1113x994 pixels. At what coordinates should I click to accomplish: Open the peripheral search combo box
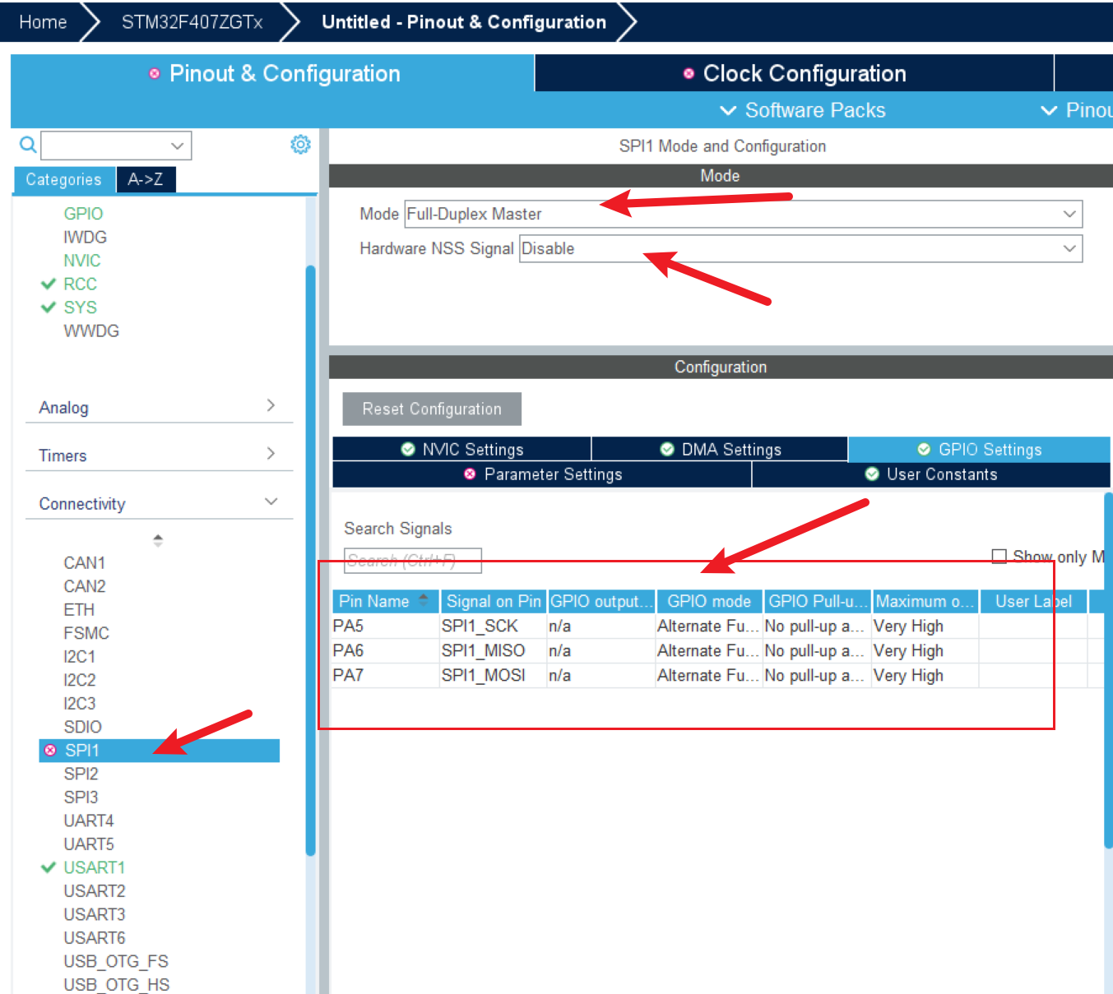[116, 146]
